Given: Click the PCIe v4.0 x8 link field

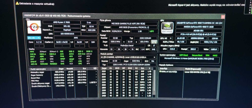Looking at the screenshot, I should coord(199,34).
